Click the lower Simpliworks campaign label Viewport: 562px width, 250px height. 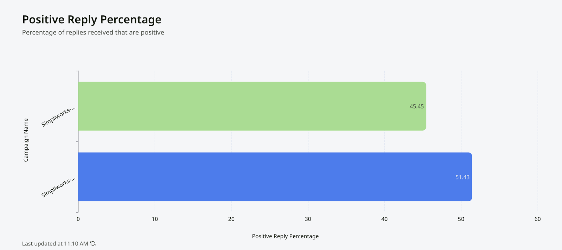(58, 187)
